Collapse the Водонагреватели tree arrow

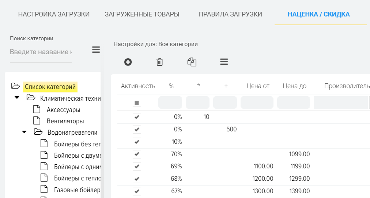point(24,132)
